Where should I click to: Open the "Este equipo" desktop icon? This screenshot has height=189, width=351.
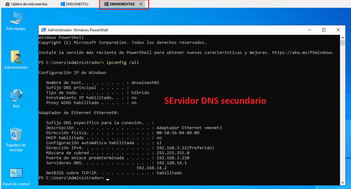16,19
